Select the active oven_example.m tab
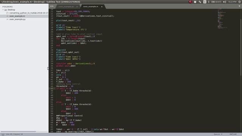242x136 pixels. (91, 6)
